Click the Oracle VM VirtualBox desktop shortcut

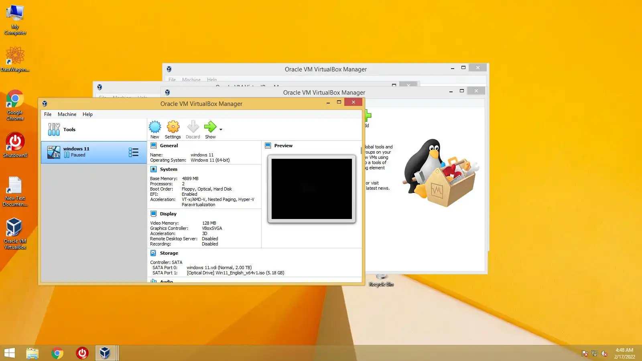15,234
